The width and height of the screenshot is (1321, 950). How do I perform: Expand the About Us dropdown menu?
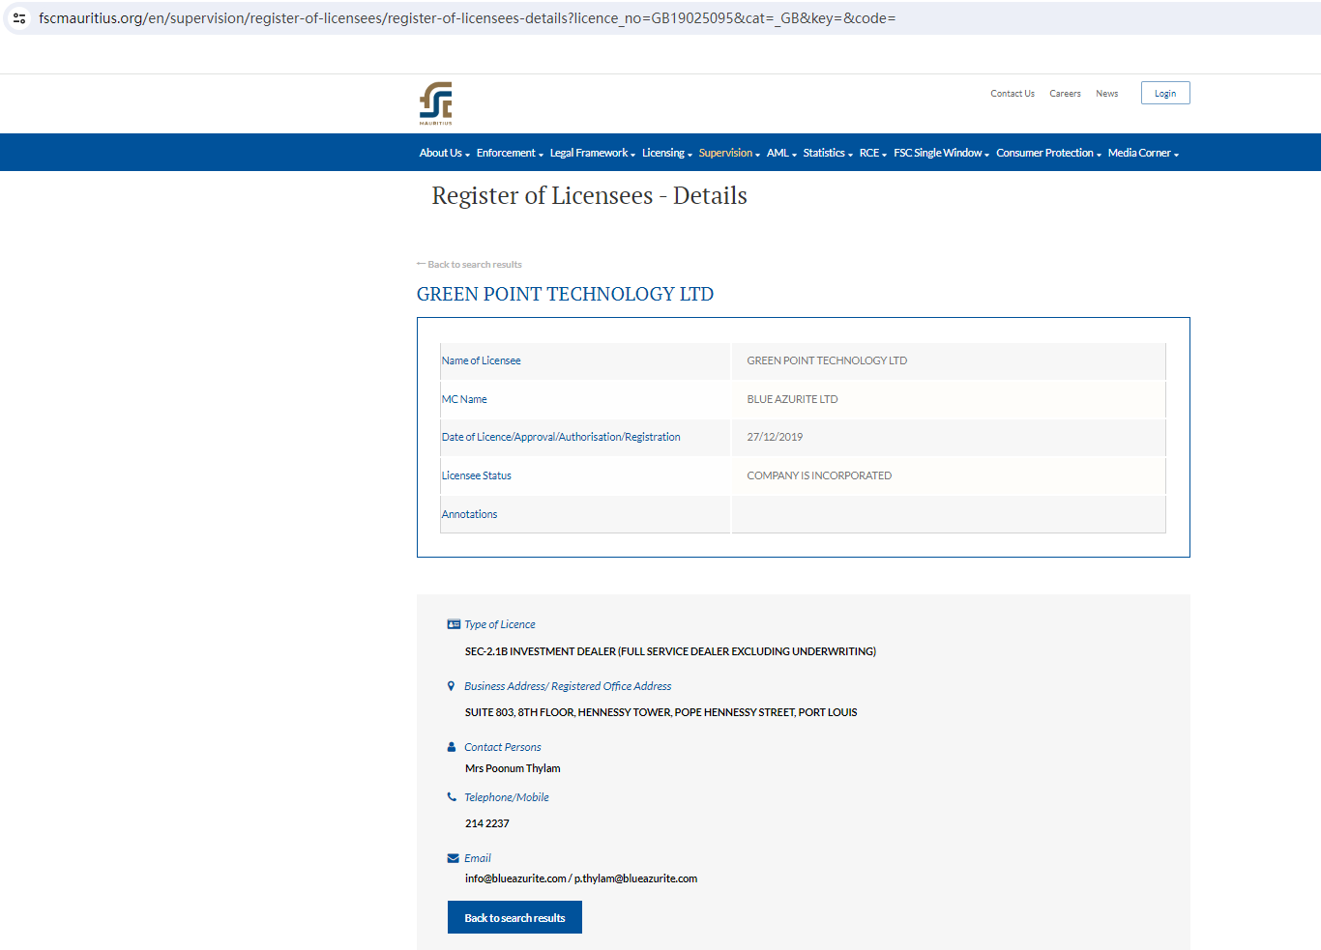[444, 153]
